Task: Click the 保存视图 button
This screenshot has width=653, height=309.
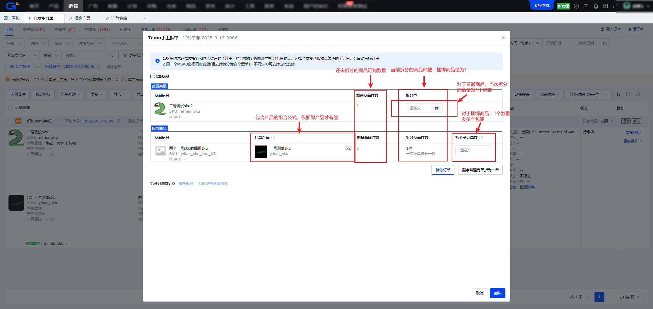Action: tap(20, 66)
